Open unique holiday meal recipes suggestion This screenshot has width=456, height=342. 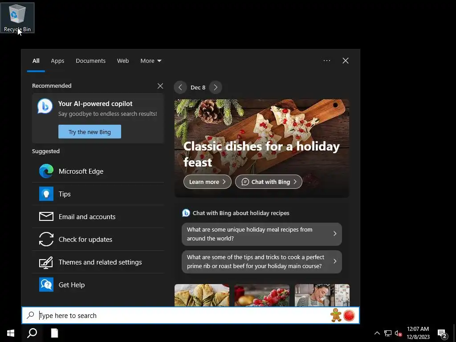pyautogui.click(x=262, y=234)
